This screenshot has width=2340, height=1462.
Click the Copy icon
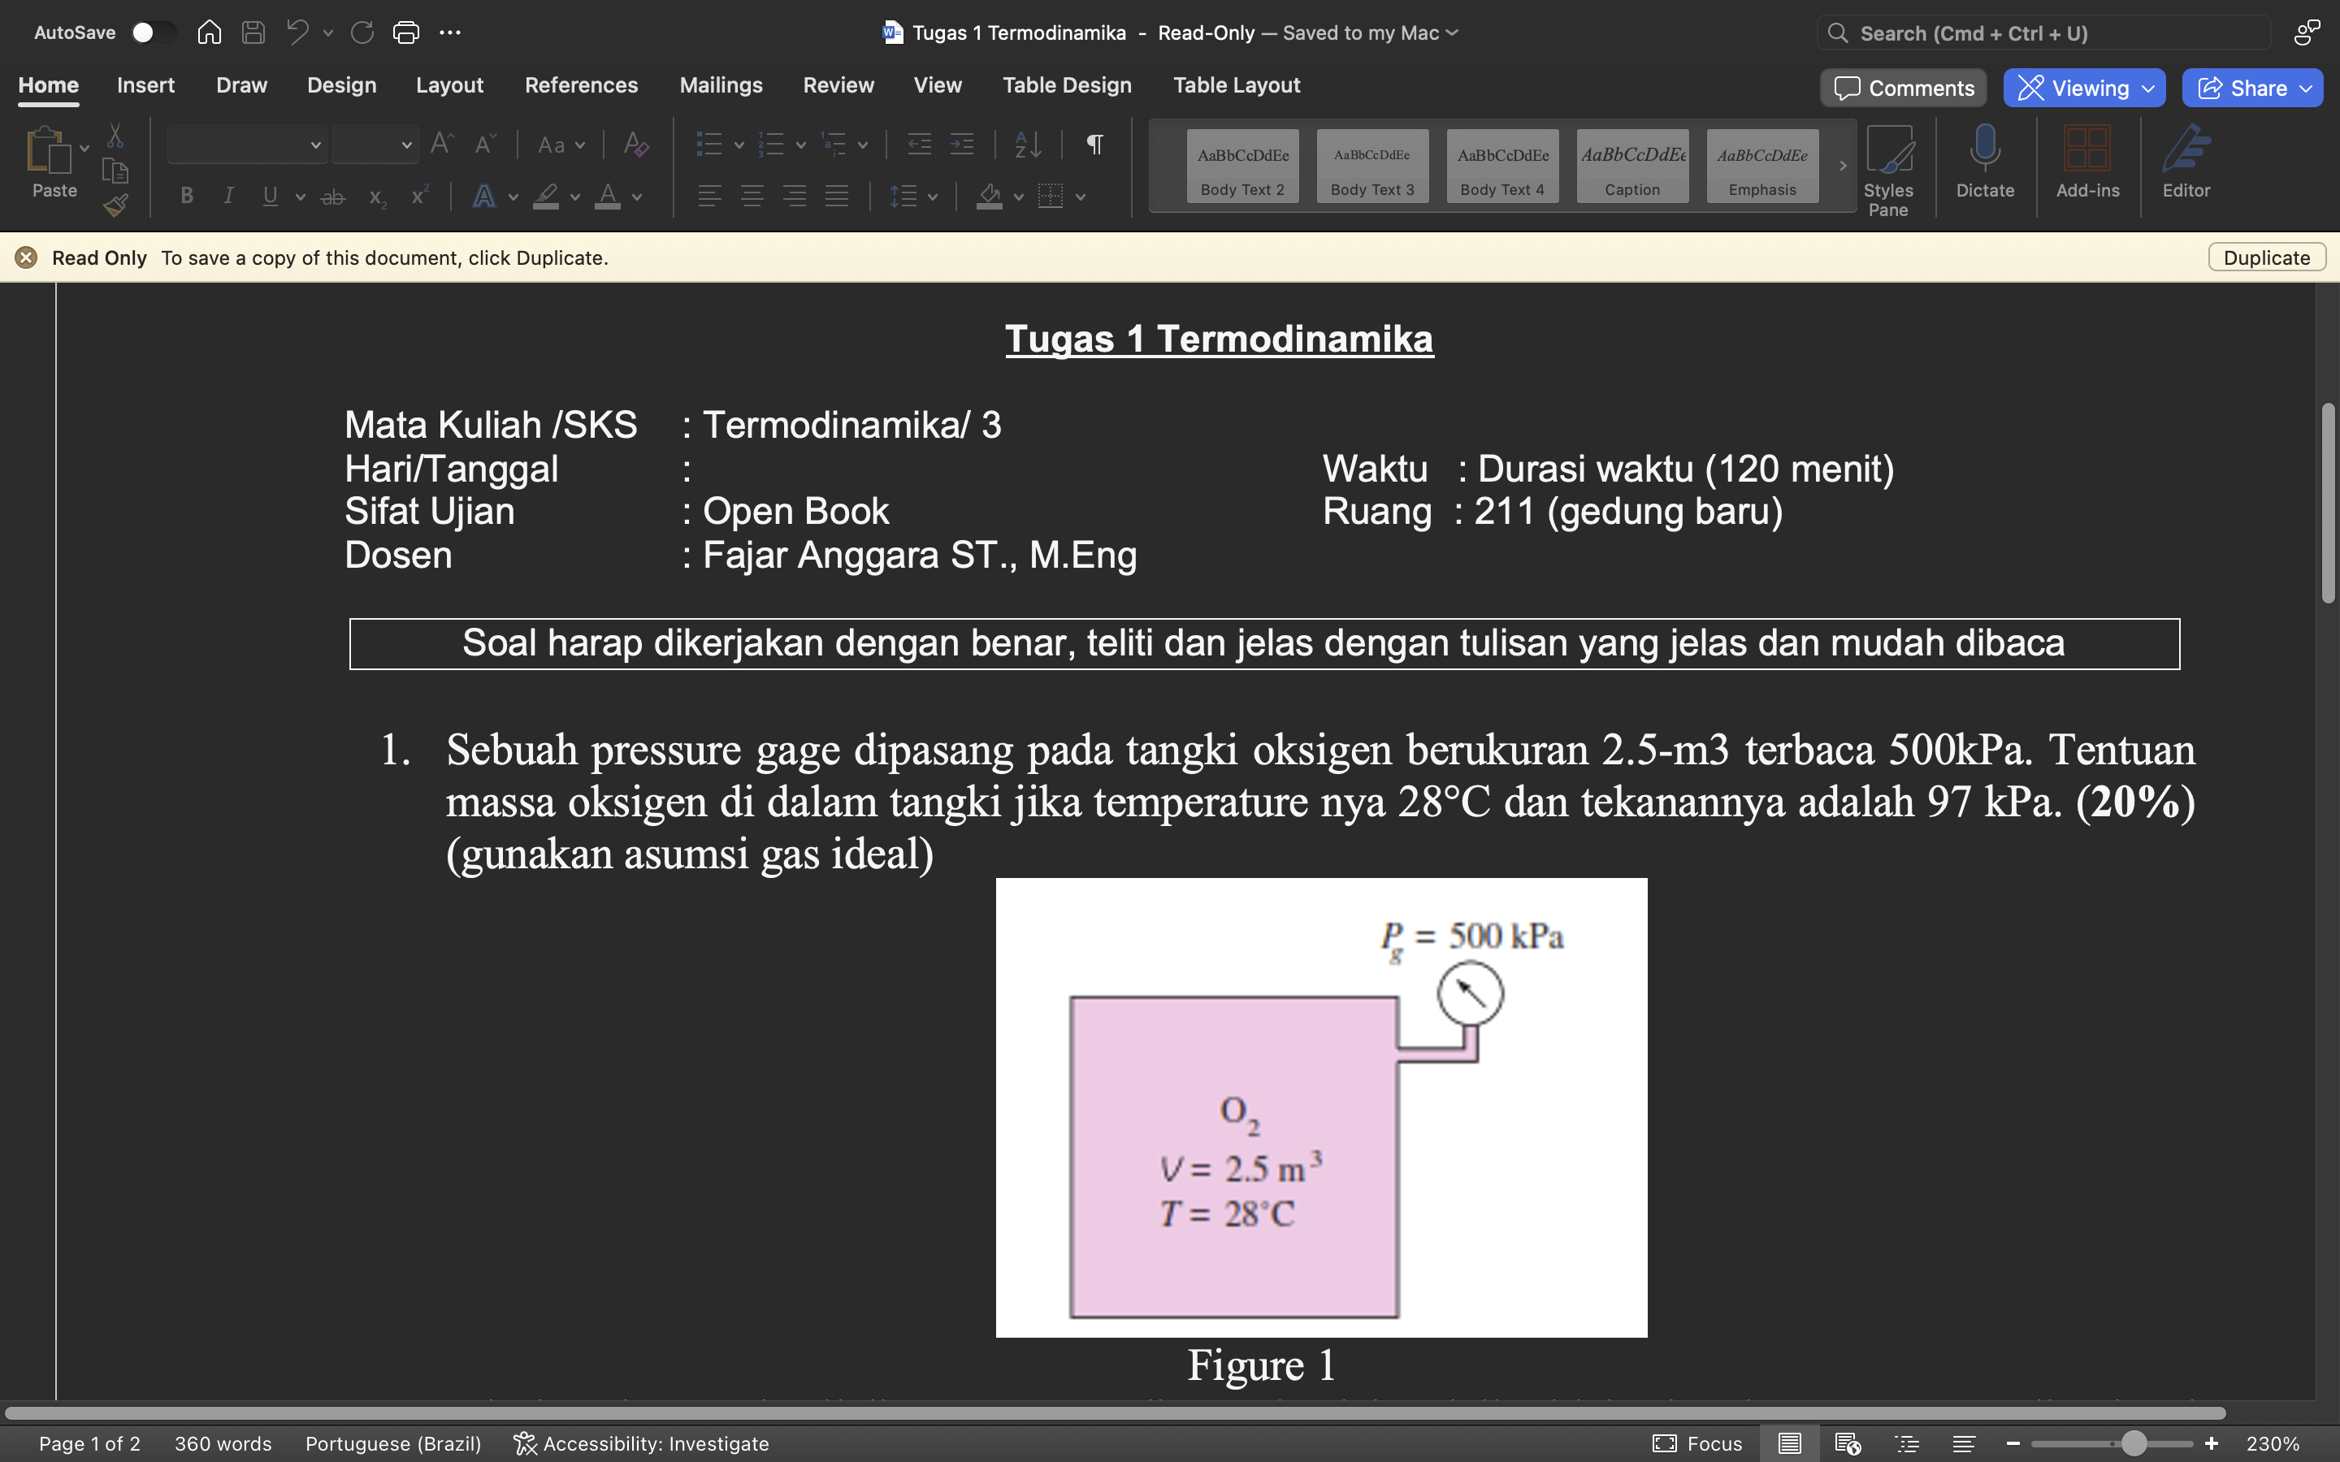click(x=115, y=171)
